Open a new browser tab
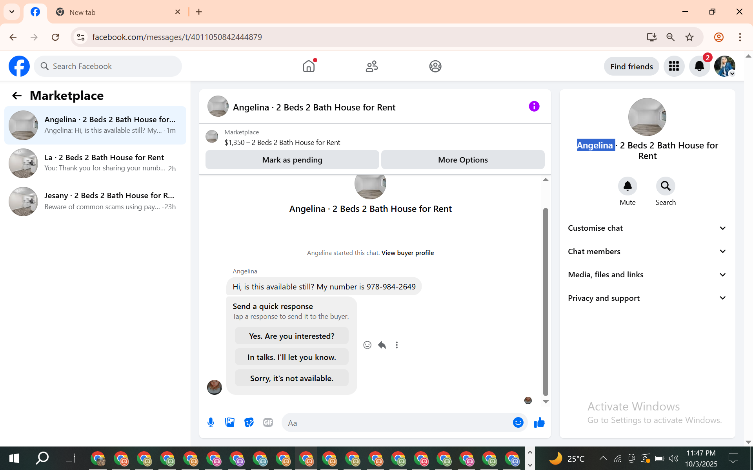Screen dimensions: 753x470 click(199, 12)
